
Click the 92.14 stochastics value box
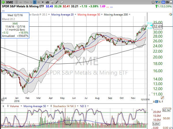coord(166,110)
